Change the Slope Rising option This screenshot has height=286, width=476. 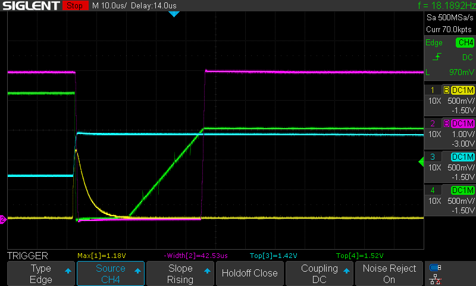pyautogui.click(x=180, y=273)
